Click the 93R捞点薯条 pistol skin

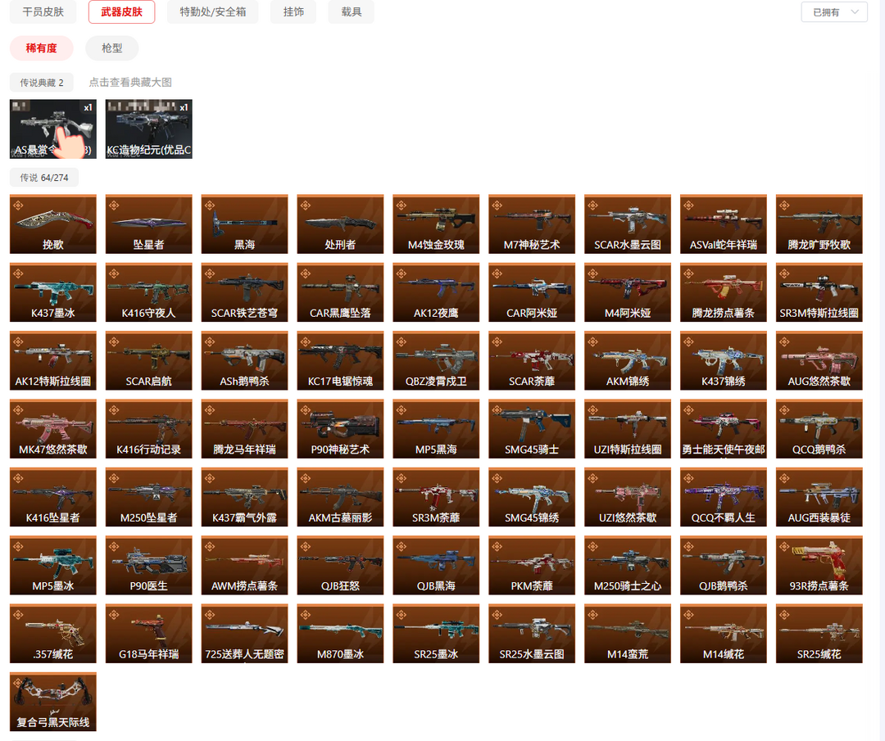coord(819,565)
